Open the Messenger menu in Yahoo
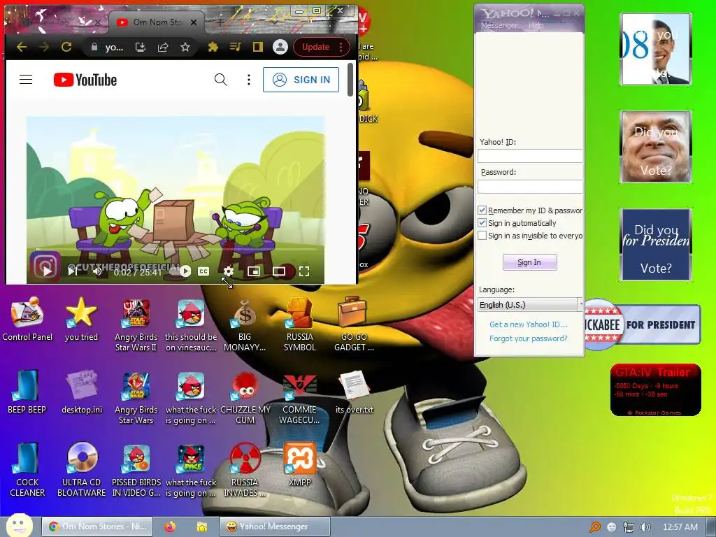The height and width of the screenshot is (537, 716). [499, 26]
